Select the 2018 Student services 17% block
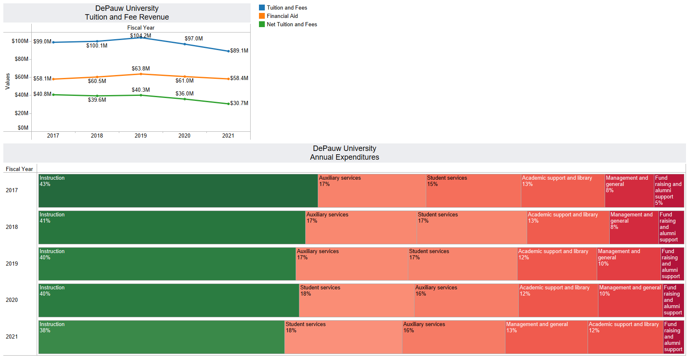691x359 pixels. 472,227
